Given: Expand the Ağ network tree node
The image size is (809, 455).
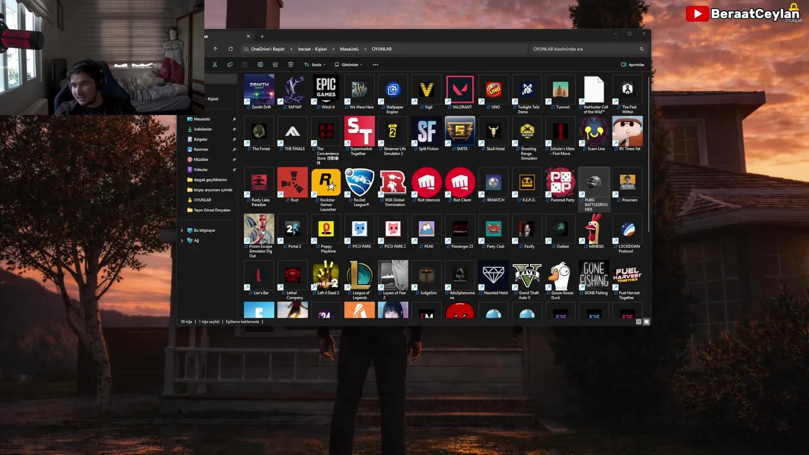Looking at the screenshot, I should [x=182, y=240].
